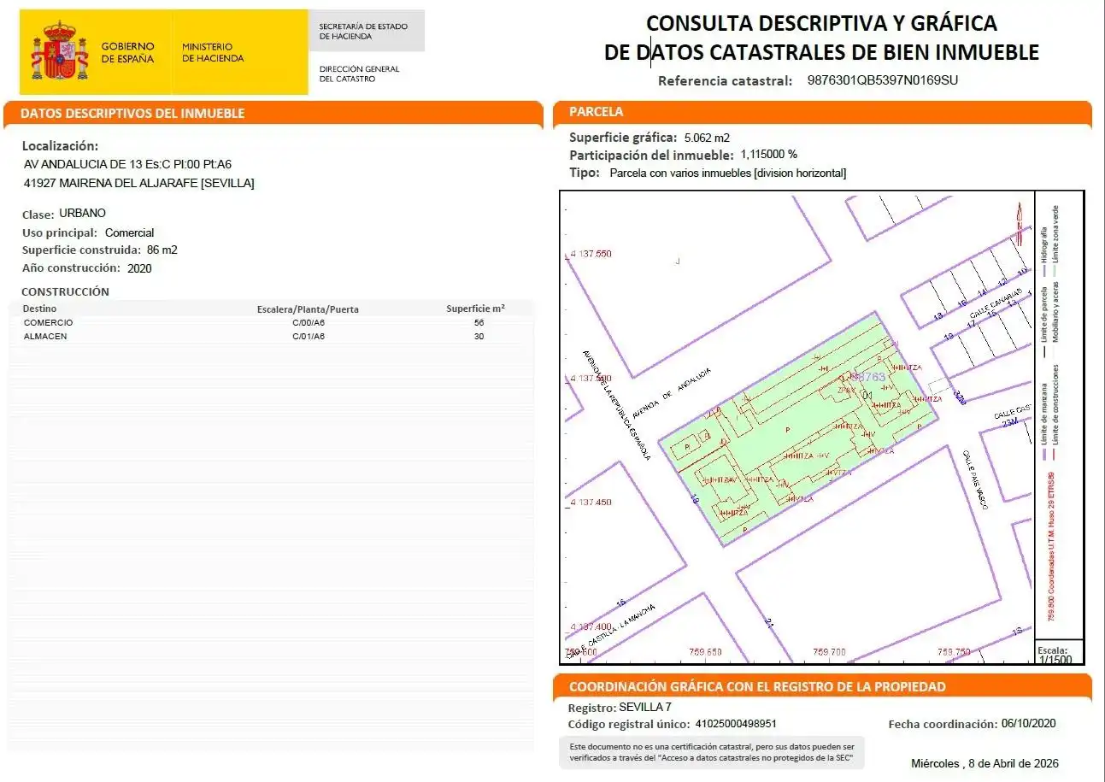Click the map coordinate label '4.137.550'
The height and width of the screenshot is (782, 1105).
coord(590,254)
